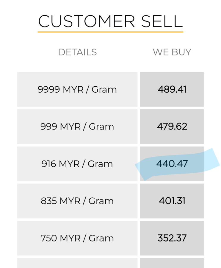Click the partially visible price cell at bottom

pyautogui.click(x=172, y=263)
